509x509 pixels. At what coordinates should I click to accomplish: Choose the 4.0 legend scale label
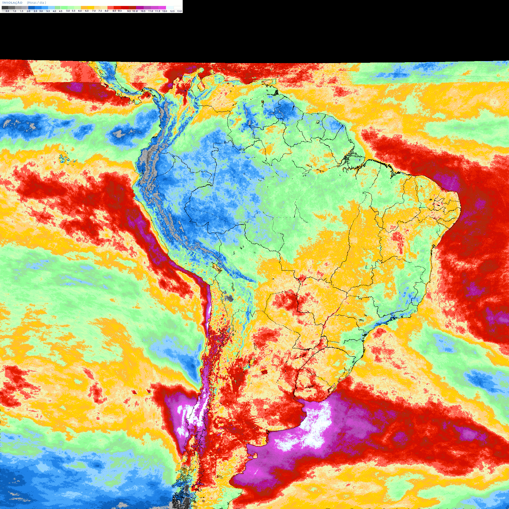tap(54, 11)
